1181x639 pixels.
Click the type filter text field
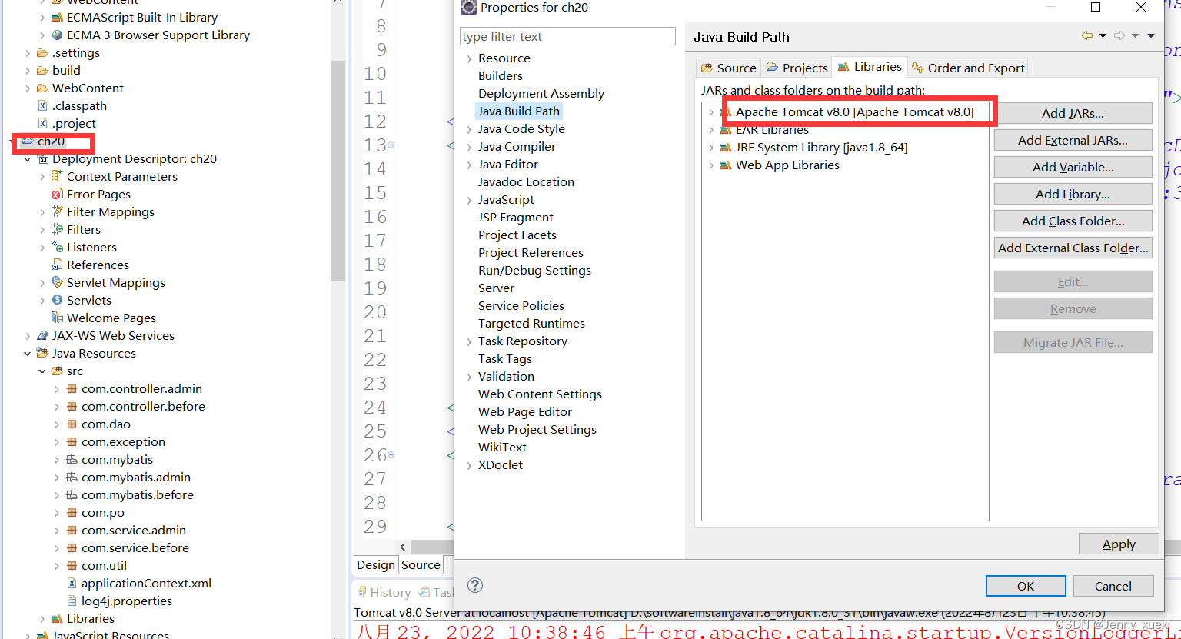coord(568,36)
